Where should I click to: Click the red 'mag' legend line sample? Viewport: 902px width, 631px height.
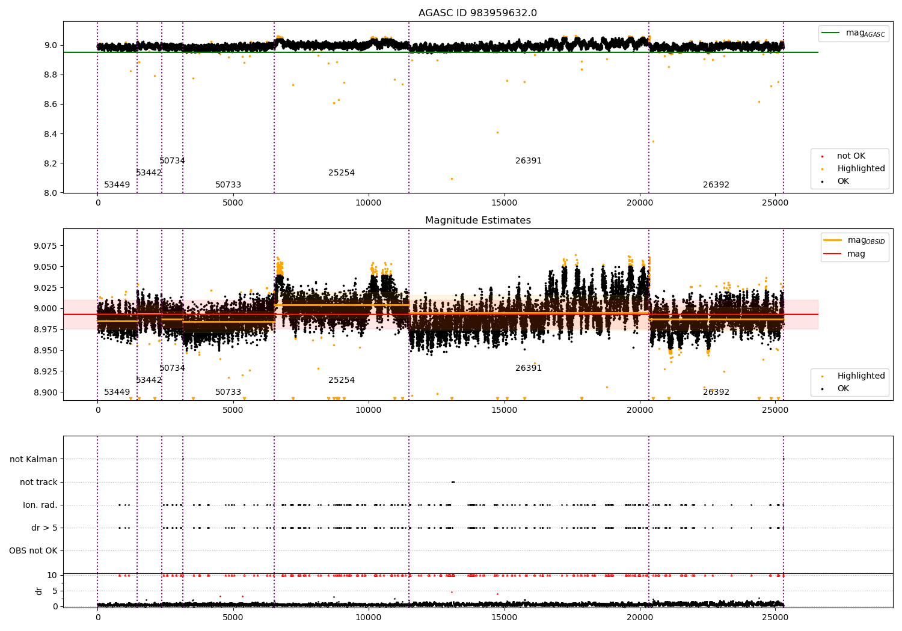pos(832,254)
